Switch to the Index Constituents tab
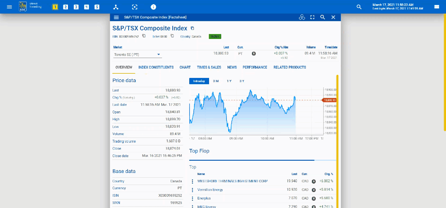The width and height of the screenshot is (446, 208). [x=156, y=67]
